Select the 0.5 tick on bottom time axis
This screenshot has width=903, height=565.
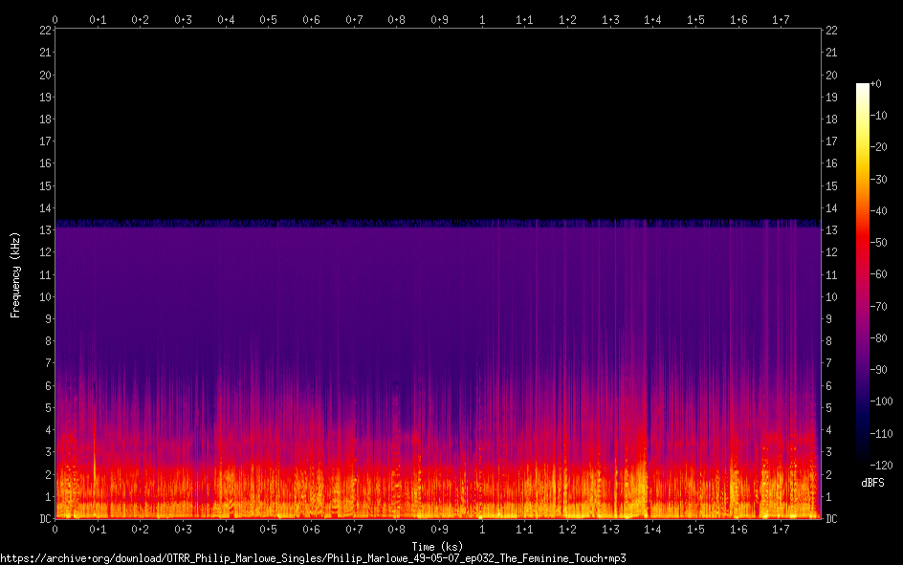(x=269, y=529)
